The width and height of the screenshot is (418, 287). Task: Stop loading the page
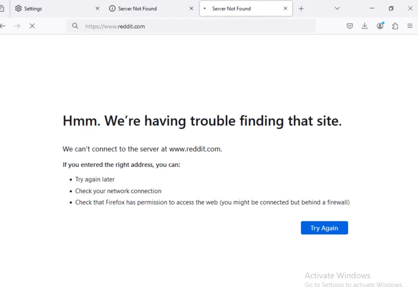pyautogui.click(x=32, y=26)
